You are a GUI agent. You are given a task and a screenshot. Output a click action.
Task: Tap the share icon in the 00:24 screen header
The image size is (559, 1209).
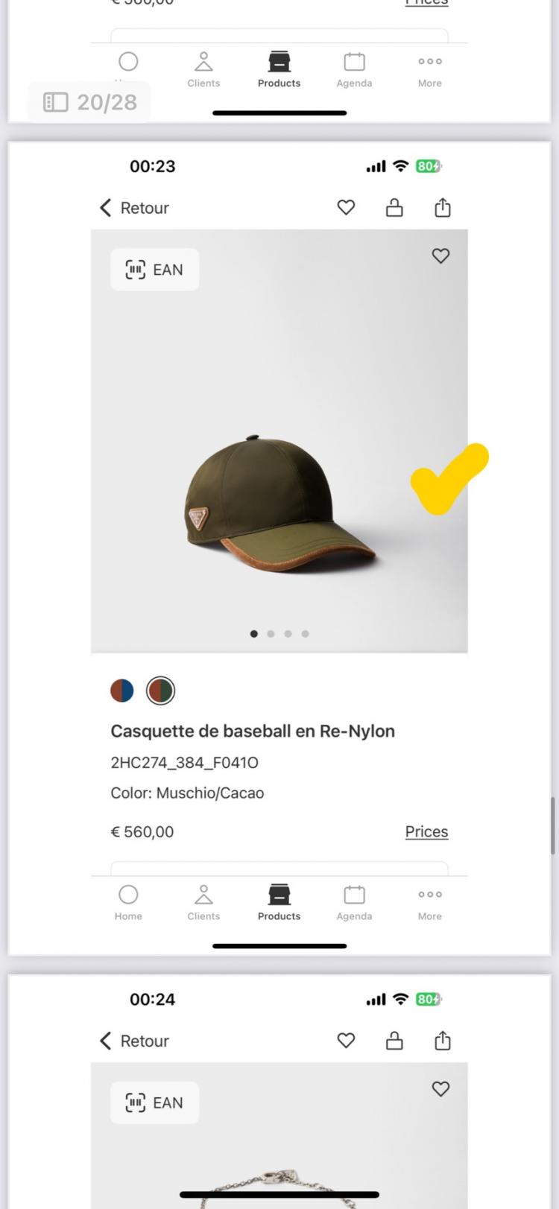tap(443, 1041)
